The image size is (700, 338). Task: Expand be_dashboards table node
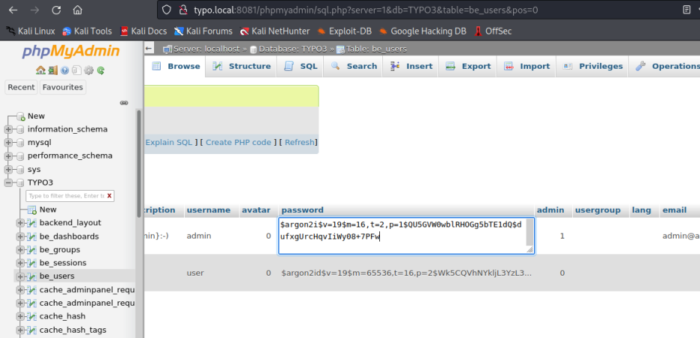tap(20, 236)
